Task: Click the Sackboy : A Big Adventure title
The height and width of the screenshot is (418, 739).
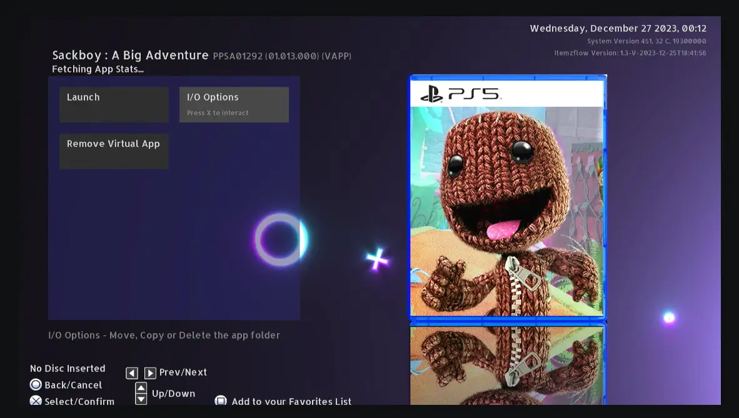Action: coord(130,55)
